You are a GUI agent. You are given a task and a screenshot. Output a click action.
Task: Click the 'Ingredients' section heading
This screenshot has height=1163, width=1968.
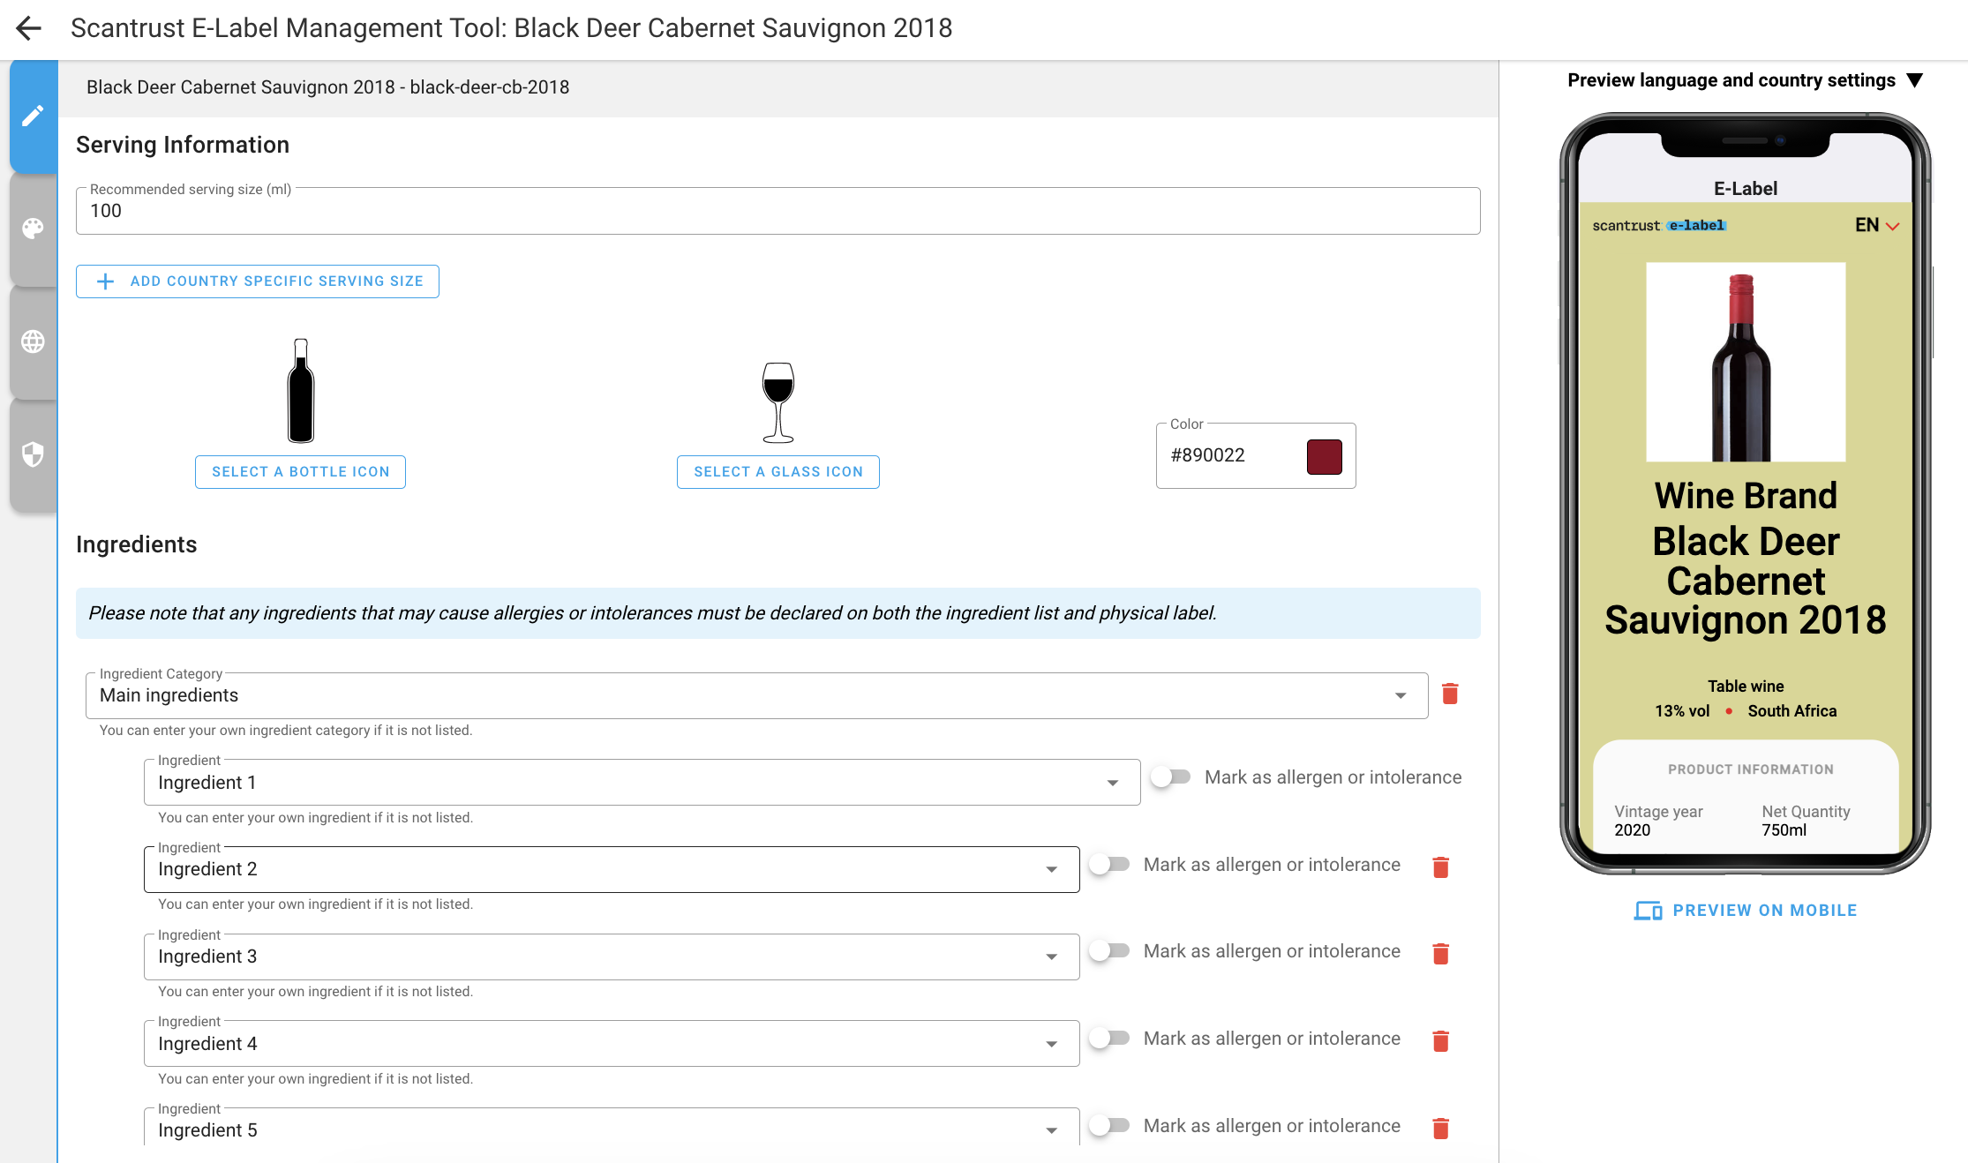[137, 544]
